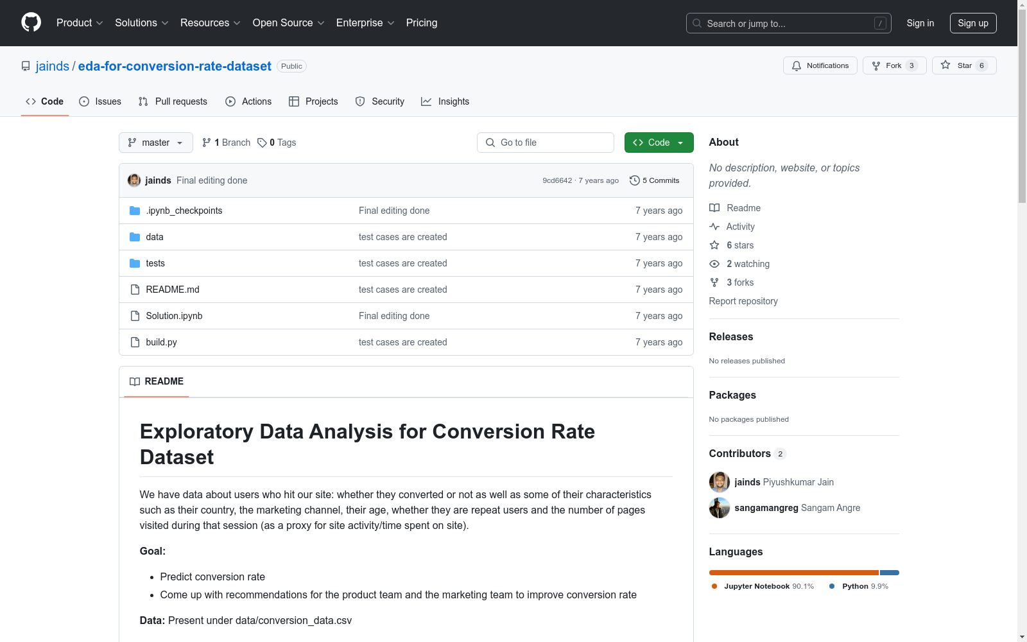Click the Solution.ipynb file icon
The width and height of the screenshot is (1027, 642).
pyautogui.click(x=135, y=316)
